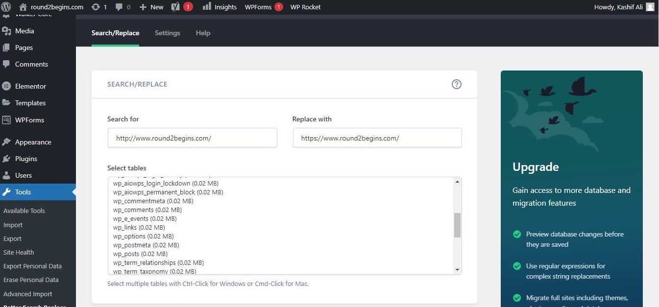This screenshot has width=659, height=307.
Task: Click the Pages sidebar icon
Action: [x=6, y=47]
